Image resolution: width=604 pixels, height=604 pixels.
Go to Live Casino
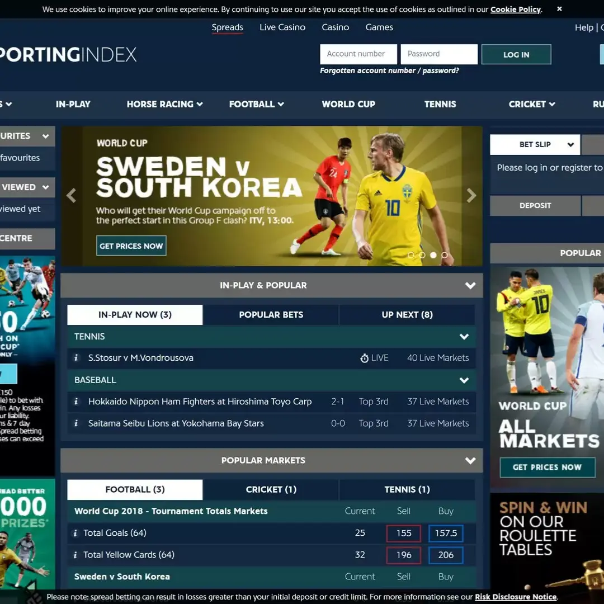[x=282, y=27]
